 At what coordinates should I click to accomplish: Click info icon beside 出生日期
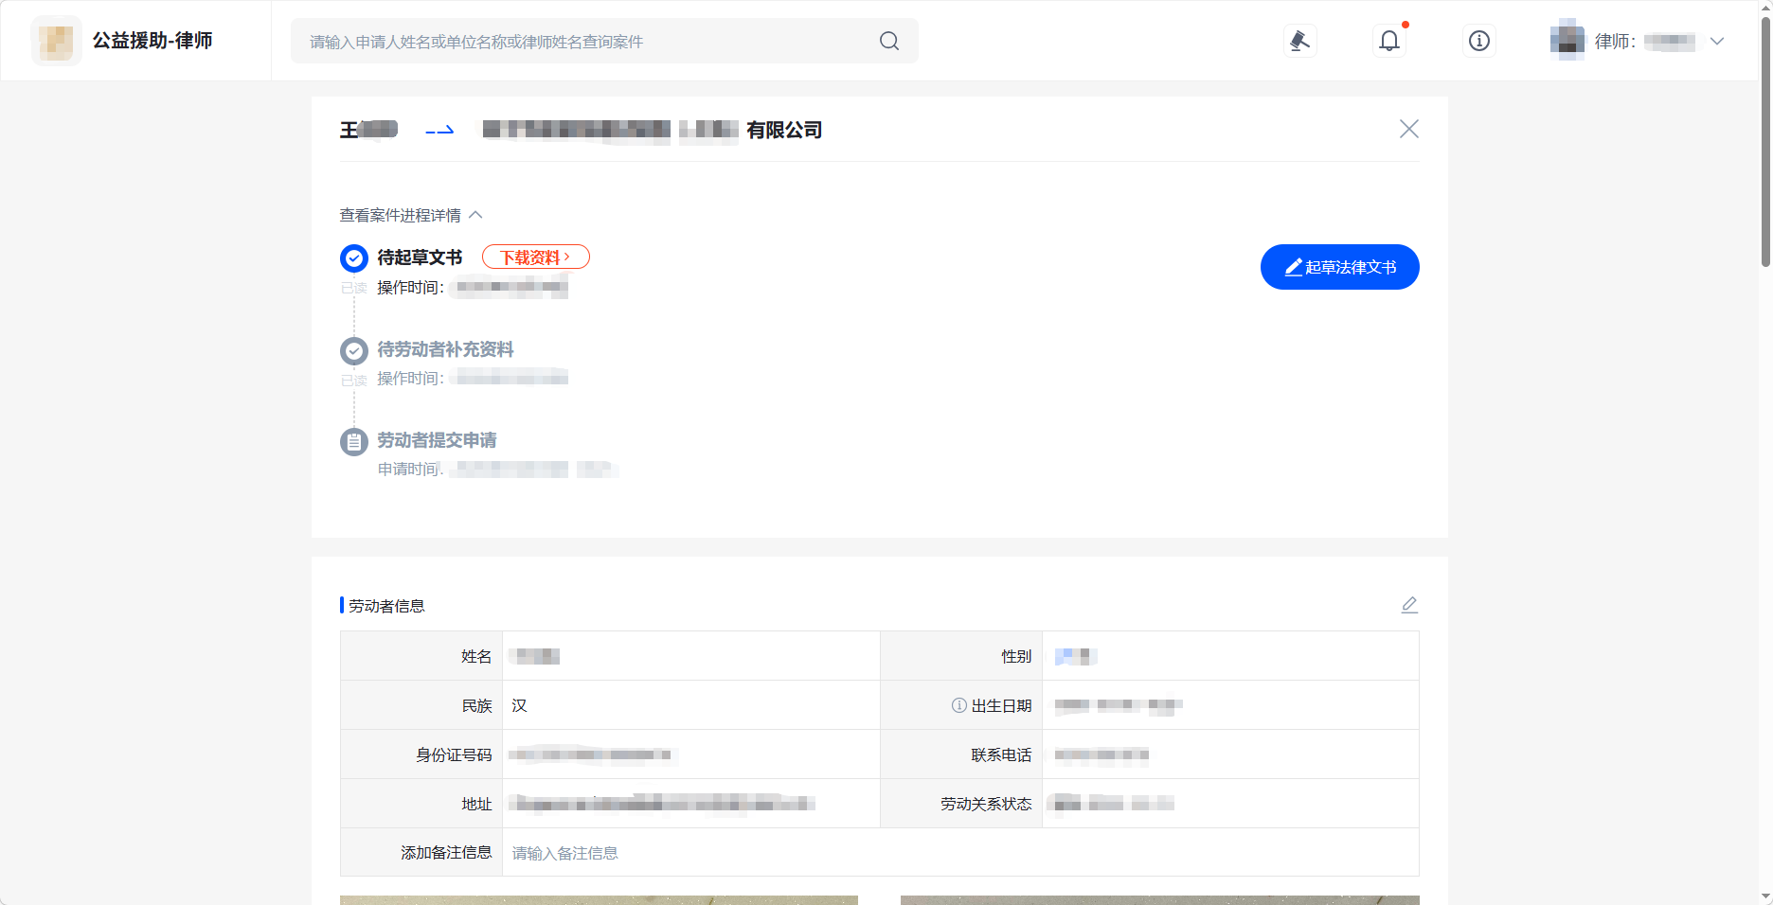(x=958, y=705)
